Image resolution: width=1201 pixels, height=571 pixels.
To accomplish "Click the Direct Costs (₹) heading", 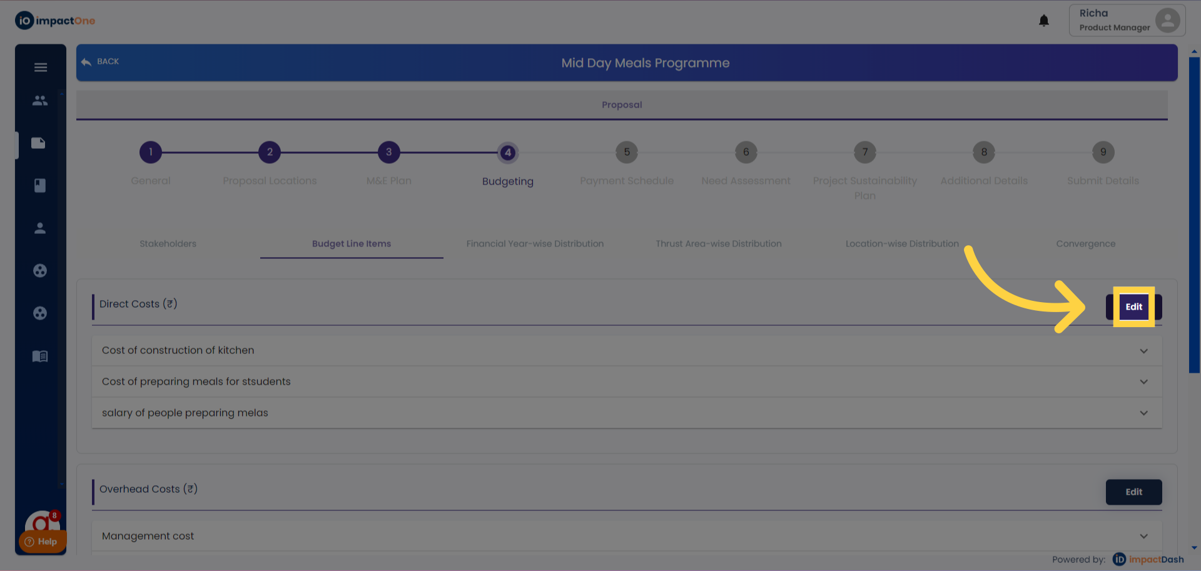I will pos(138,304).
